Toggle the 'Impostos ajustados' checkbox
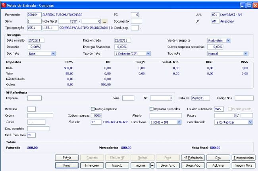Image resolution: width=258 pixels, height=171 pixels. coord(151,109)
